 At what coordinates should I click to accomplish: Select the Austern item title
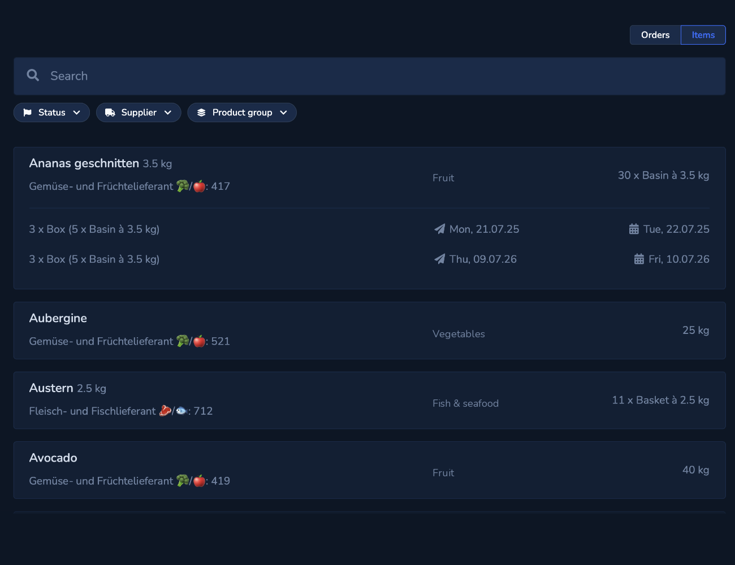pos(51,388)
